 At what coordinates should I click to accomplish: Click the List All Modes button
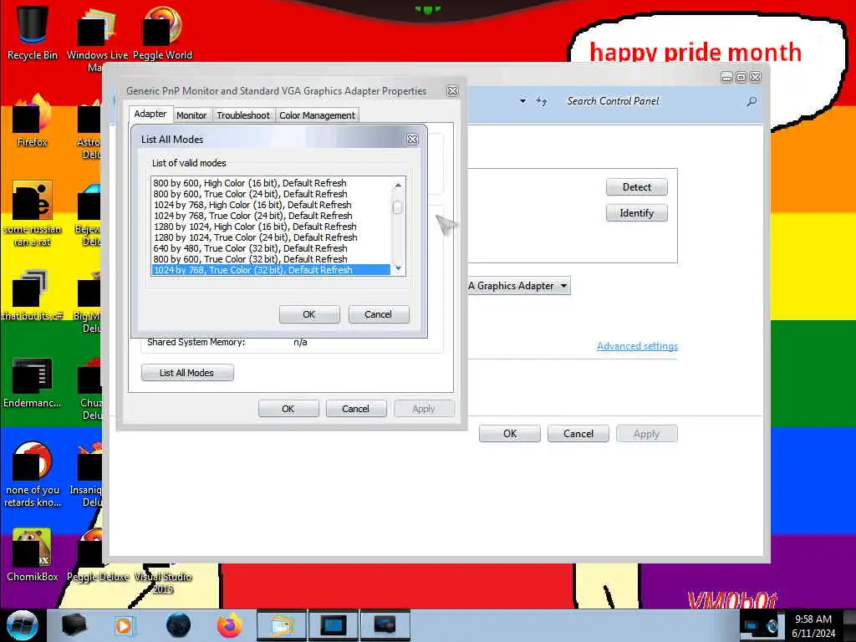[x=186, y=373]
